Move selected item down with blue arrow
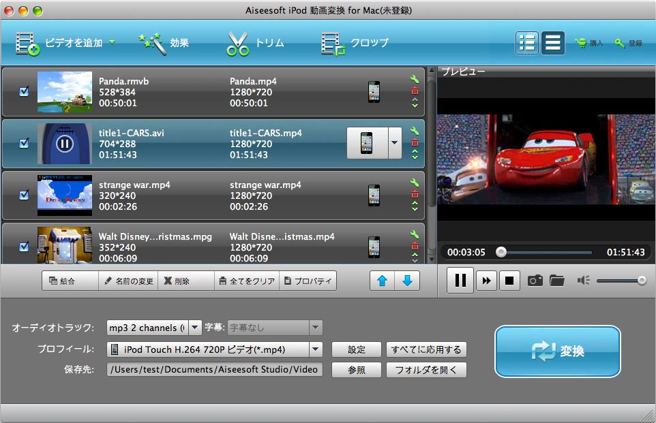Viewport: 656px width, 423px height. [407, 281]
